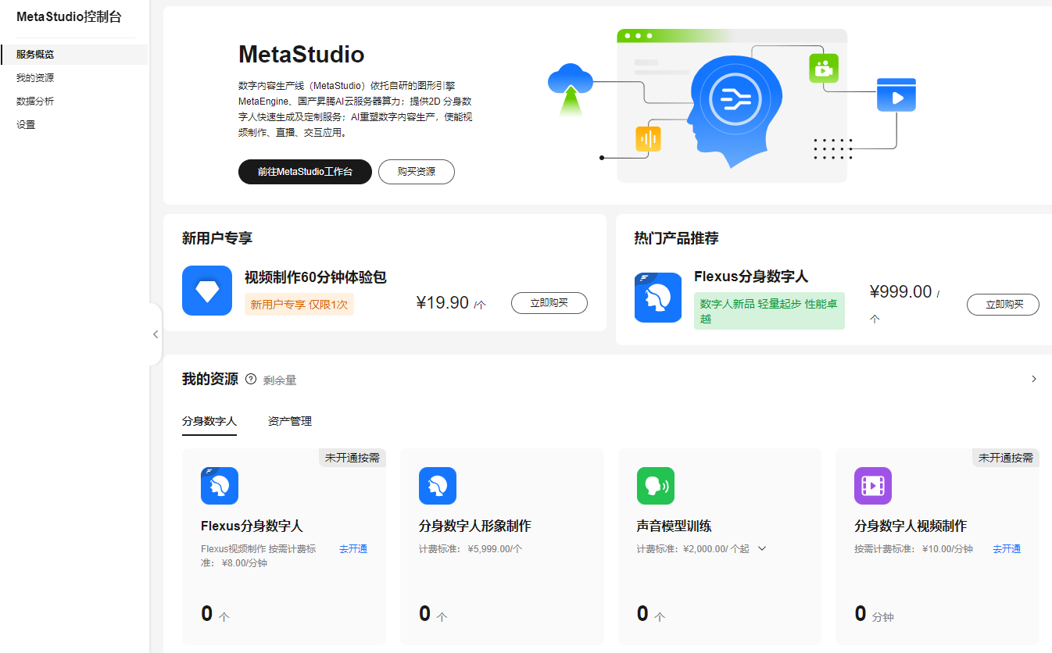This screenshot has width=1052, height=653.
Task: Click 立即购买 for Flexus分身数字人
Action: click(1003, 305)
